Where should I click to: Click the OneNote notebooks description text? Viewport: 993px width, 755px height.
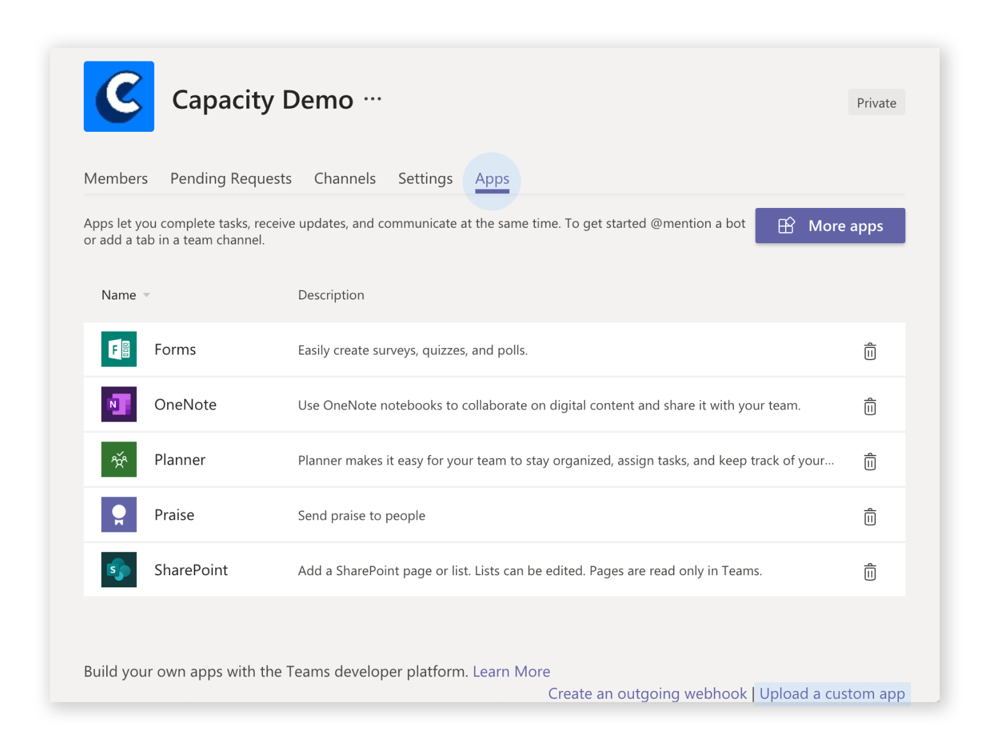click(549, 405)
